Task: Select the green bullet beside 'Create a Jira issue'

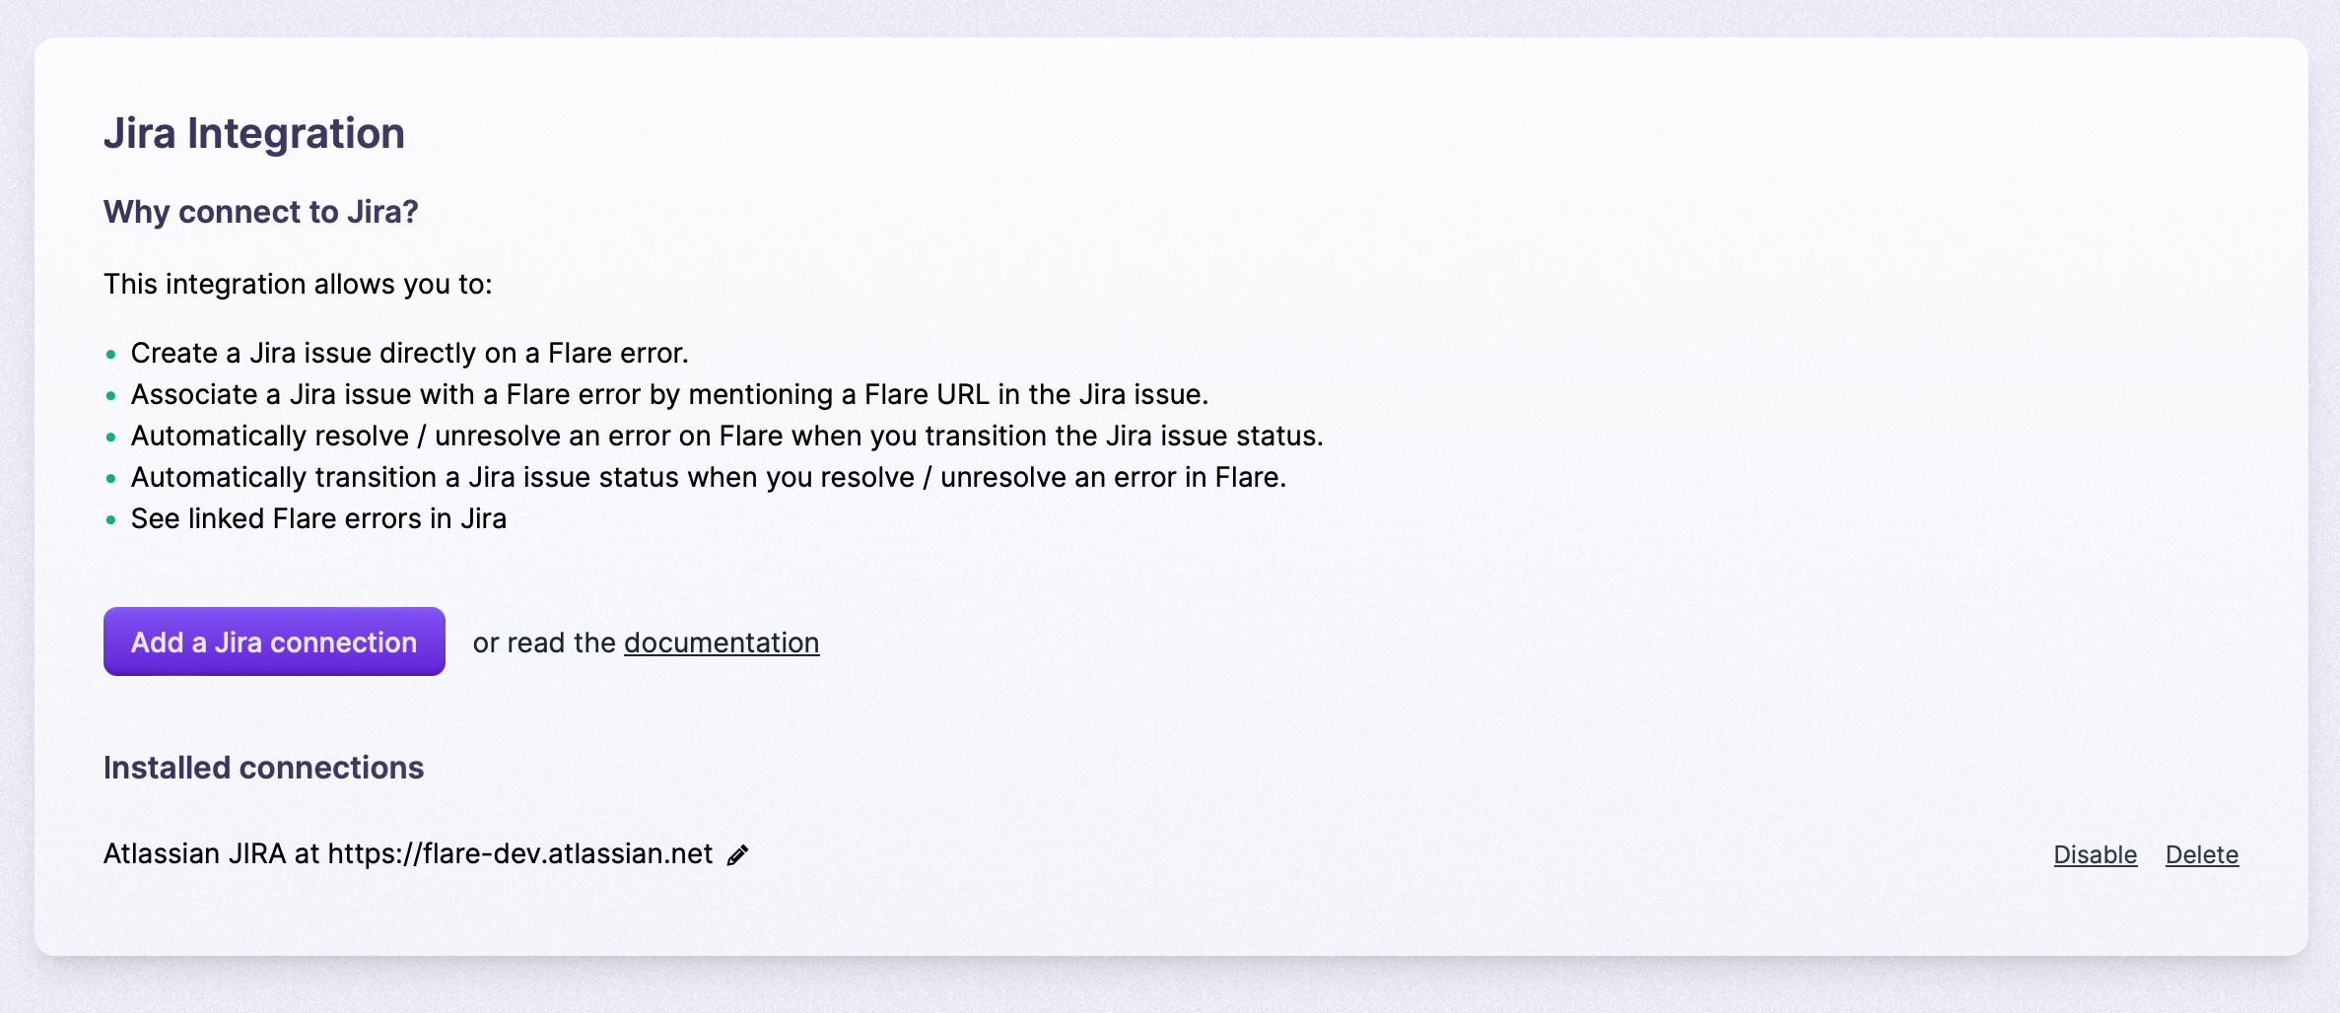Action: coord(110,355)
